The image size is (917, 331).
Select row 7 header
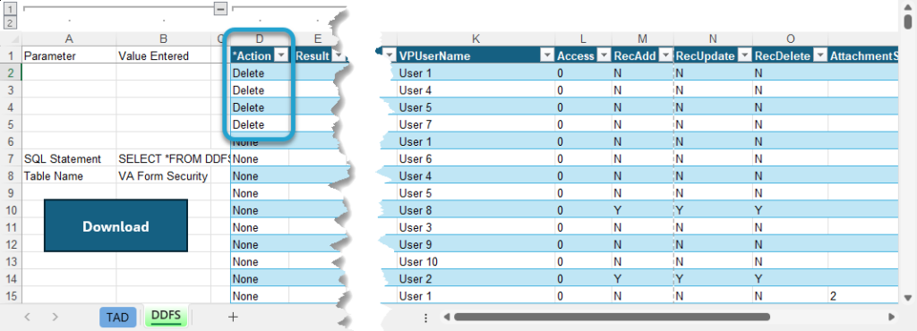click(x=11, y=158)
